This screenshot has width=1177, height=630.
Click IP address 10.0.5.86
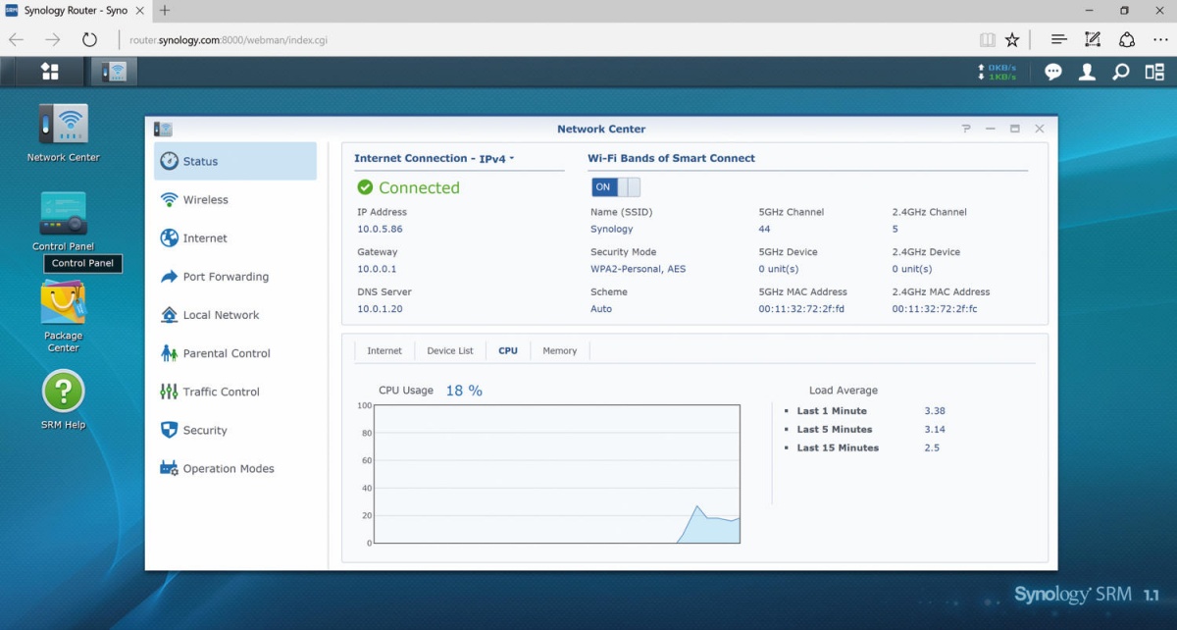[x=380, y=229]
